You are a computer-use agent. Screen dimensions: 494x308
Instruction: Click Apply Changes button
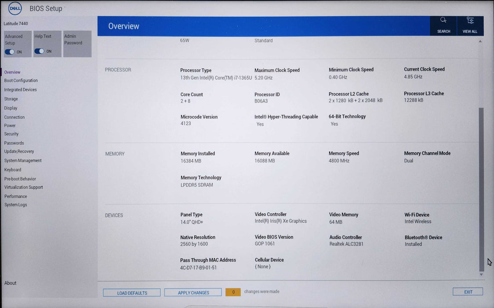(193, 293)
